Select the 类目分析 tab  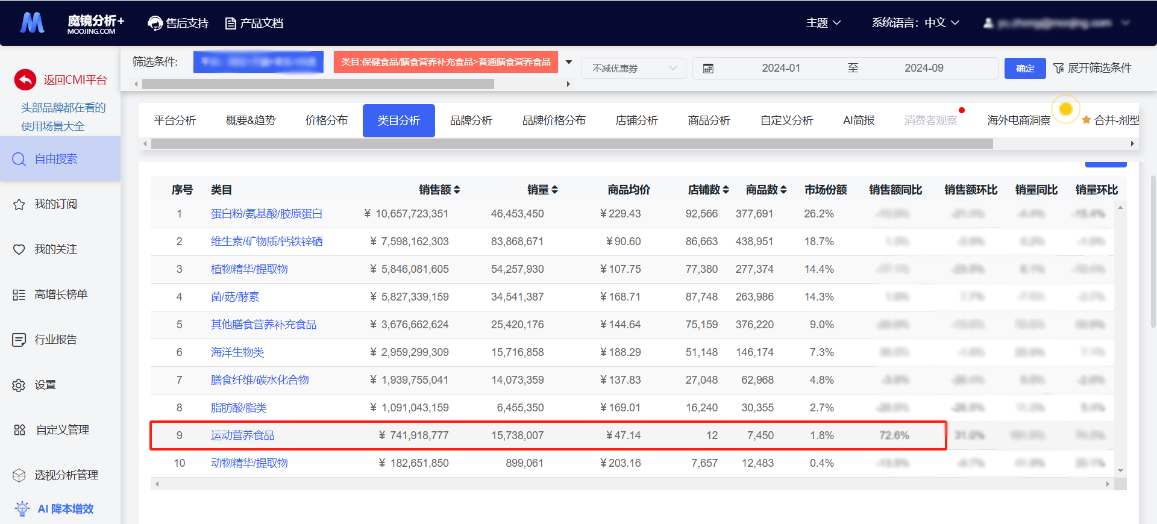point(399,120)
